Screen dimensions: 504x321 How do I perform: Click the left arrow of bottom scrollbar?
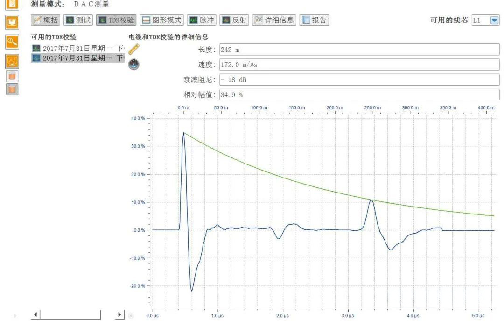35,314
